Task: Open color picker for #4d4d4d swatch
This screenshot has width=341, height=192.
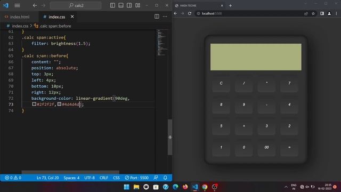Action: (59, 104)
